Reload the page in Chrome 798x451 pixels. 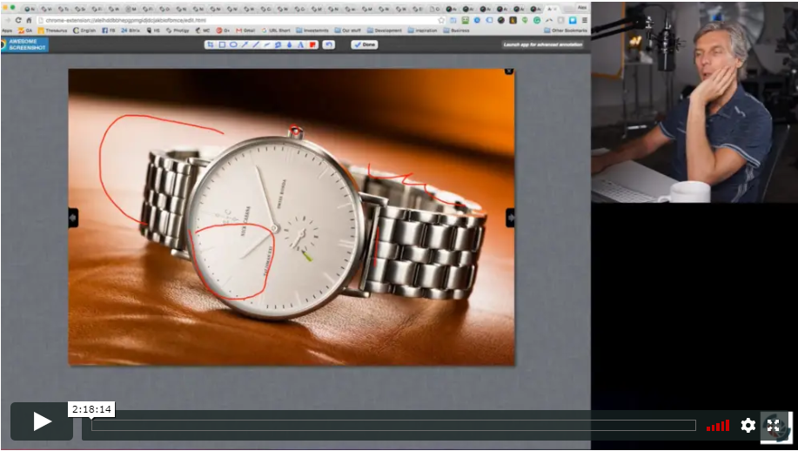19,20
